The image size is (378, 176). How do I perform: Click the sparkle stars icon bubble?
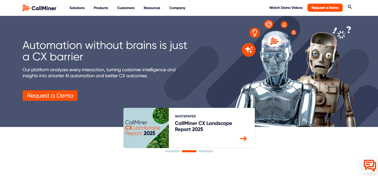249,50
